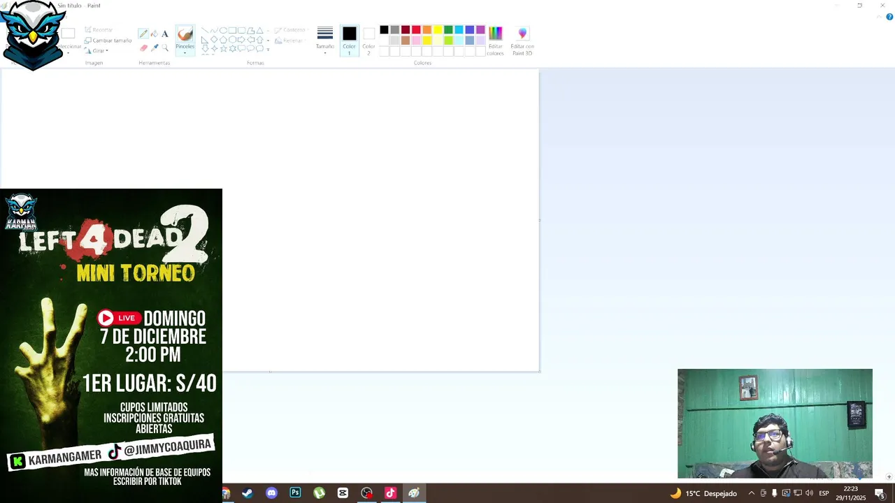Choose the Triangle shape
The width and height of the screenshot is (895, 503).
click(259, 31)
